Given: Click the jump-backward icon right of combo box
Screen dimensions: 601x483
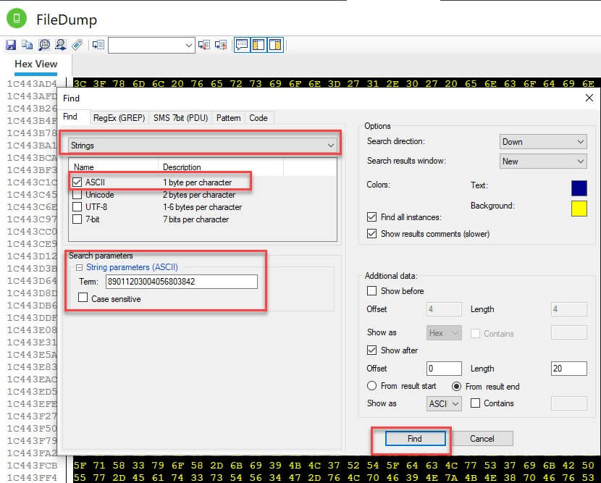Looking at the screenshot, I should click(x=204, y=45).
